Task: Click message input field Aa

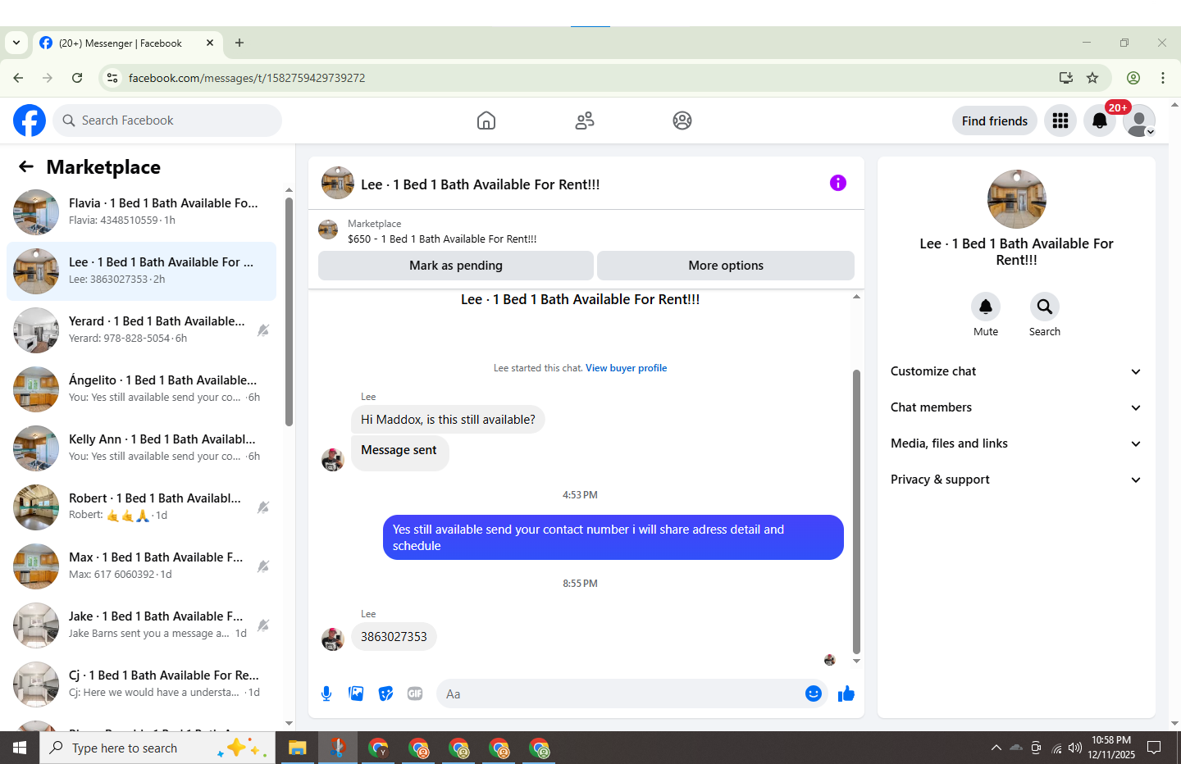Action: coord(619,694)
